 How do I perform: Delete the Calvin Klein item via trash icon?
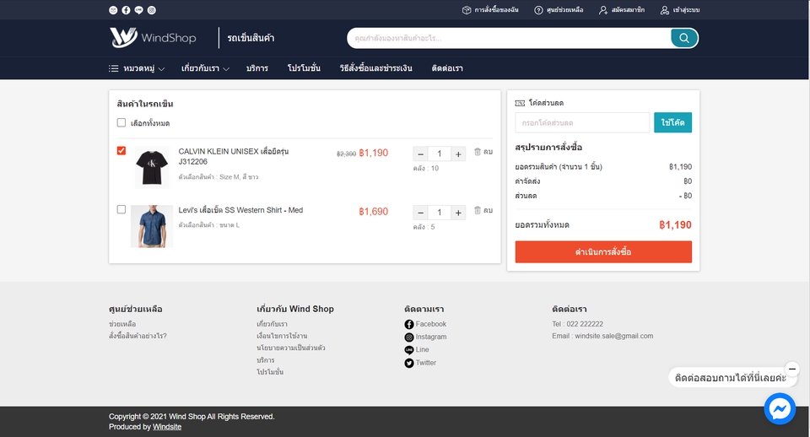tap(478, 151)
